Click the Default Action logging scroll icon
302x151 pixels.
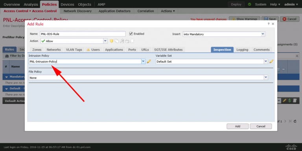click(x=295, y=101)
